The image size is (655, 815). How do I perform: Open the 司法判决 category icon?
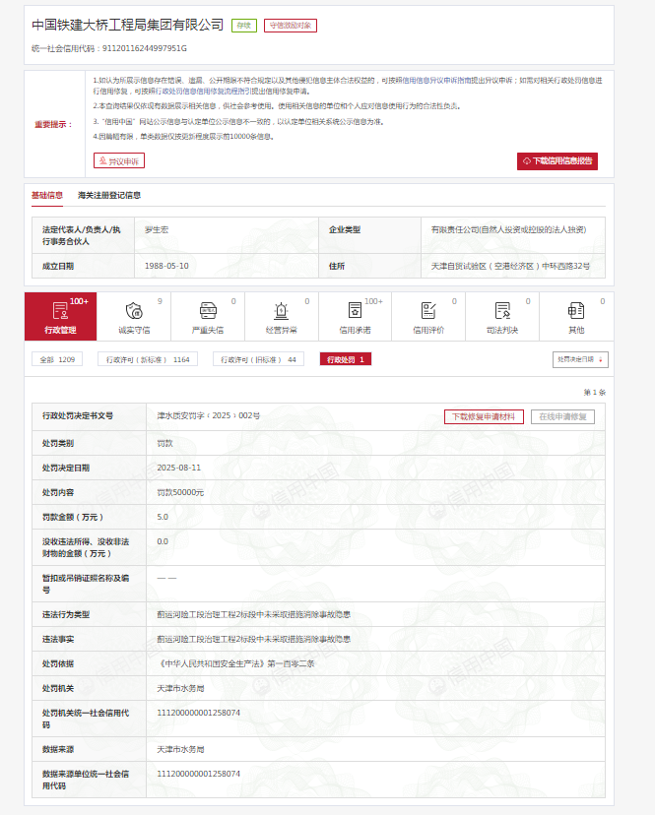point(502,311)
